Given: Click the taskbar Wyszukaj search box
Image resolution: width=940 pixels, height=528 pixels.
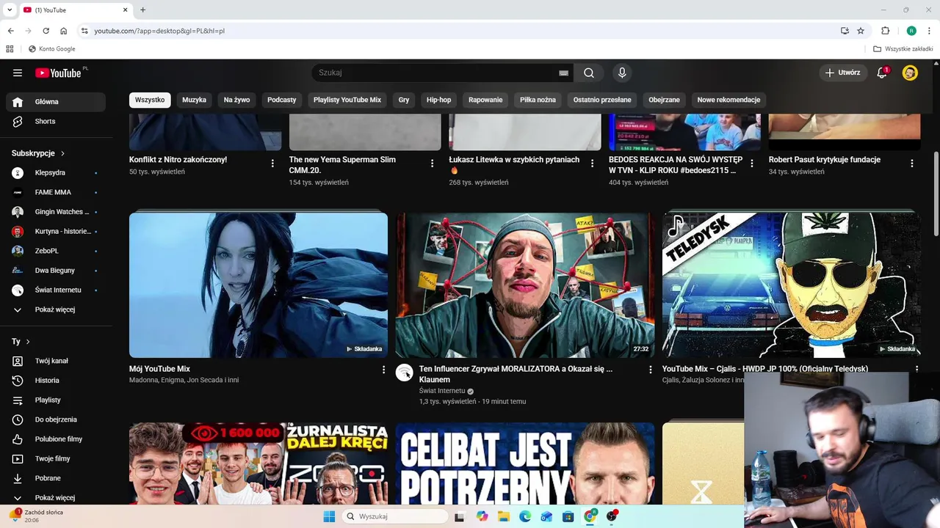Looking at the screenshot, I should (394, 516).
